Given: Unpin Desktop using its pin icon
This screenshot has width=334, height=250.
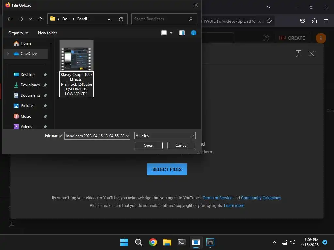Looking at the screenshot, I should [45, 75].
